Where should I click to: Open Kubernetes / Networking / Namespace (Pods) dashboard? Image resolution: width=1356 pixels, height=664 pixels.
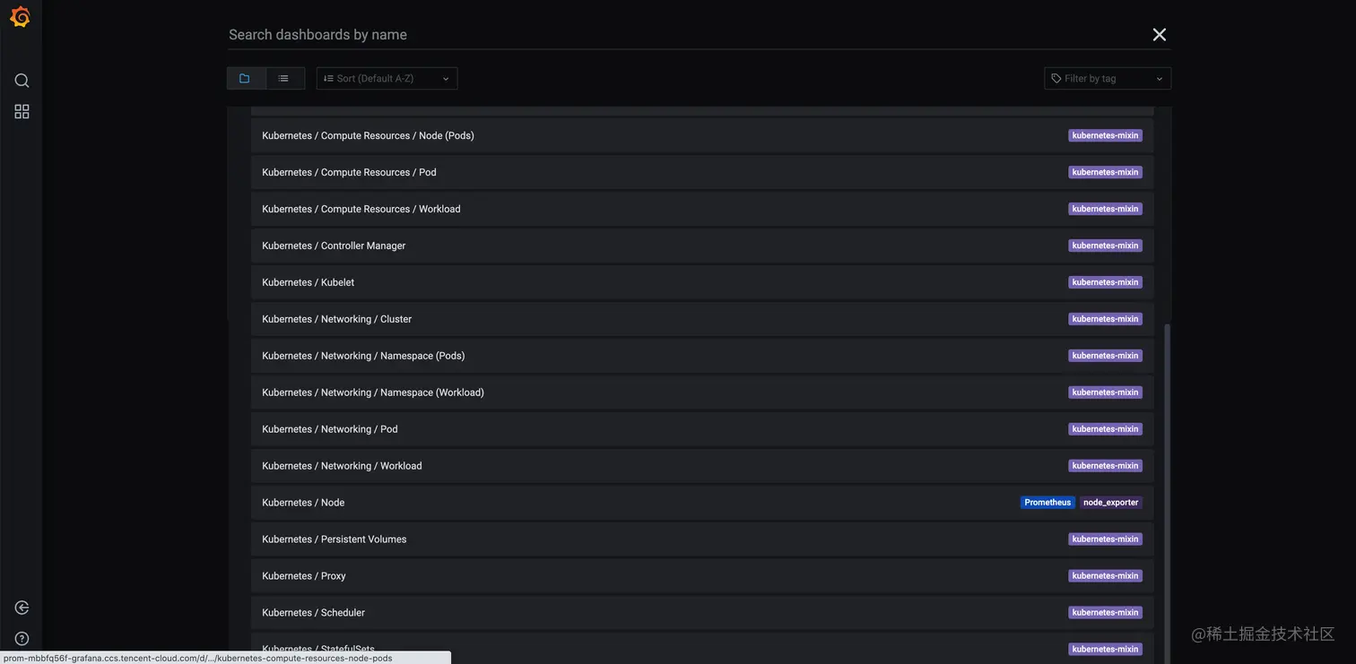702,356
